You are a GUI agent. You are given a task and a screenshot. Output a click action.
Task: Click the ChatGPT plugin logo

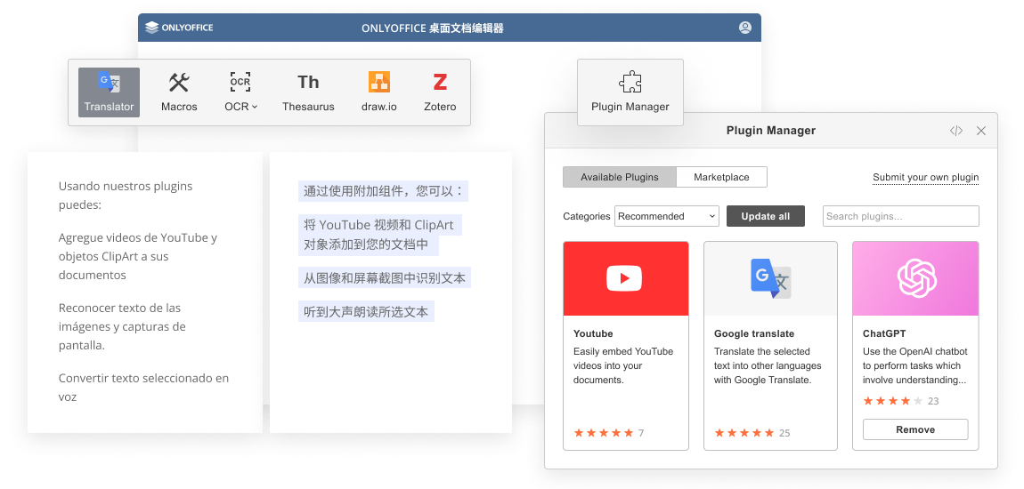915,278
